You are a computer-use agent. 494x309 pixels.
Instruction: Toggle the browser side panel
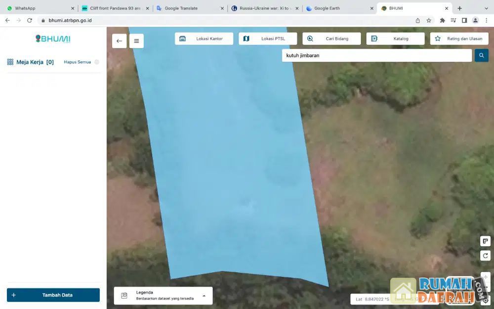click(x=464, y=20)
